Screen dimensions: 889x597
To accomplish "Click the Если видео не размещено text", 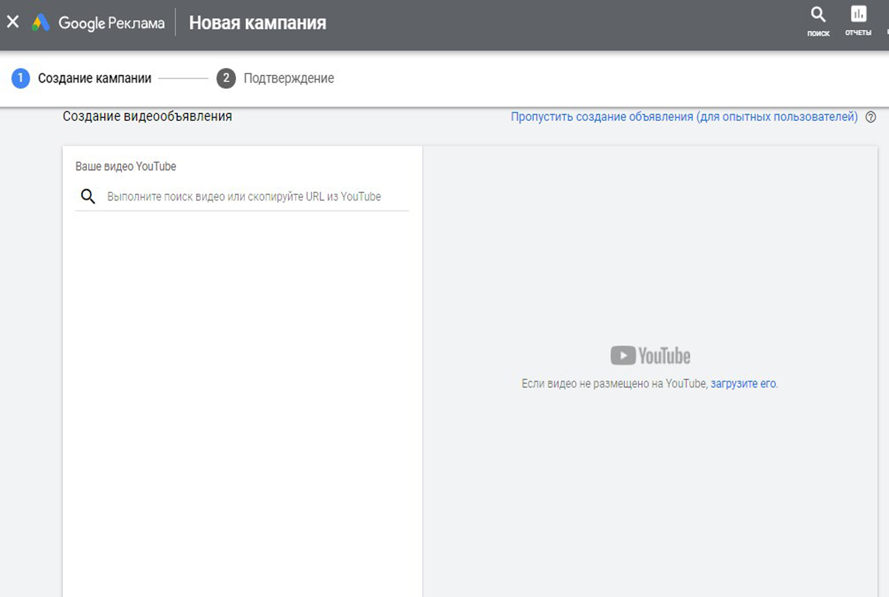I will [614, 384].
